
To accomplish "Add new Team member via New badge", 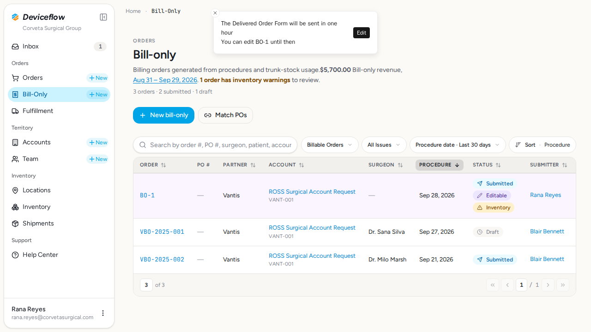I will tap(98, 159).
